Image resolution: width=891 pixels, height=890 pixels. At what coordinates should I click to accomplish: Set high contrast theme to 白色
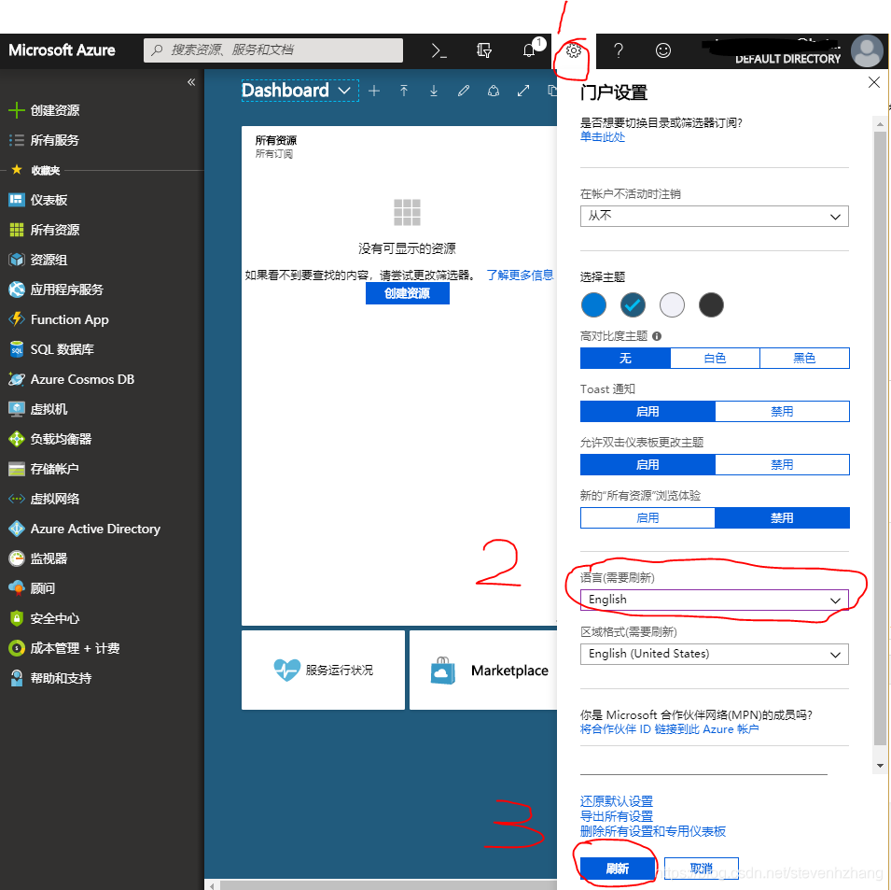(715, 359)
